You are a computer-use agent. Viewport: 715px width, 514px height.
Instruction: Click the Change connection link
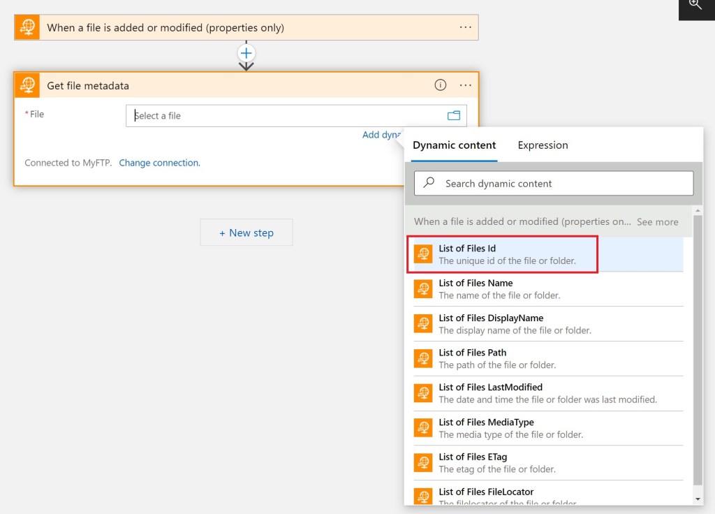click(x=159, y=163)
